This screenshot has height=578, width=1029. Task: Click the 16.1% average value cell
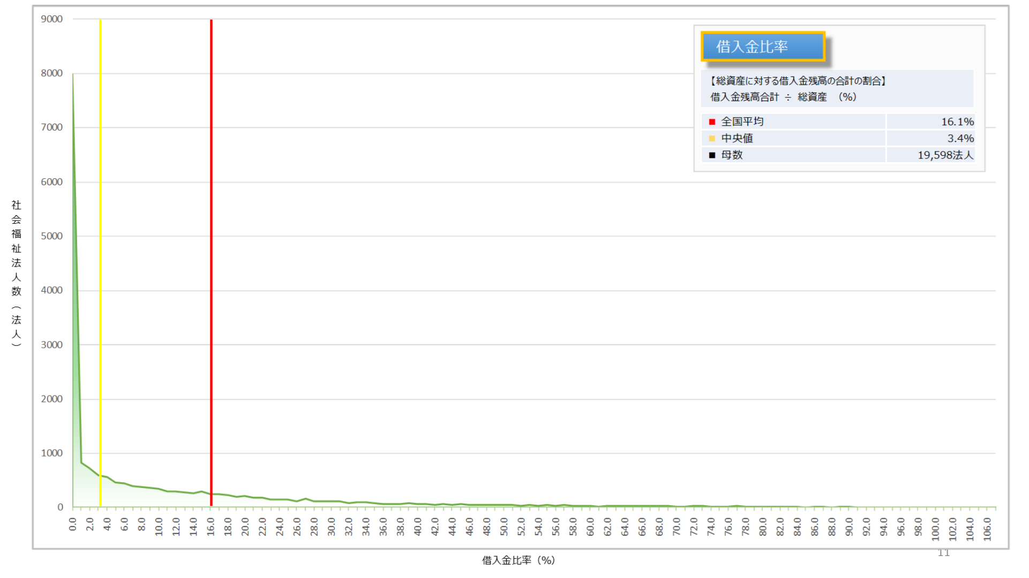[x=957, y=121]
